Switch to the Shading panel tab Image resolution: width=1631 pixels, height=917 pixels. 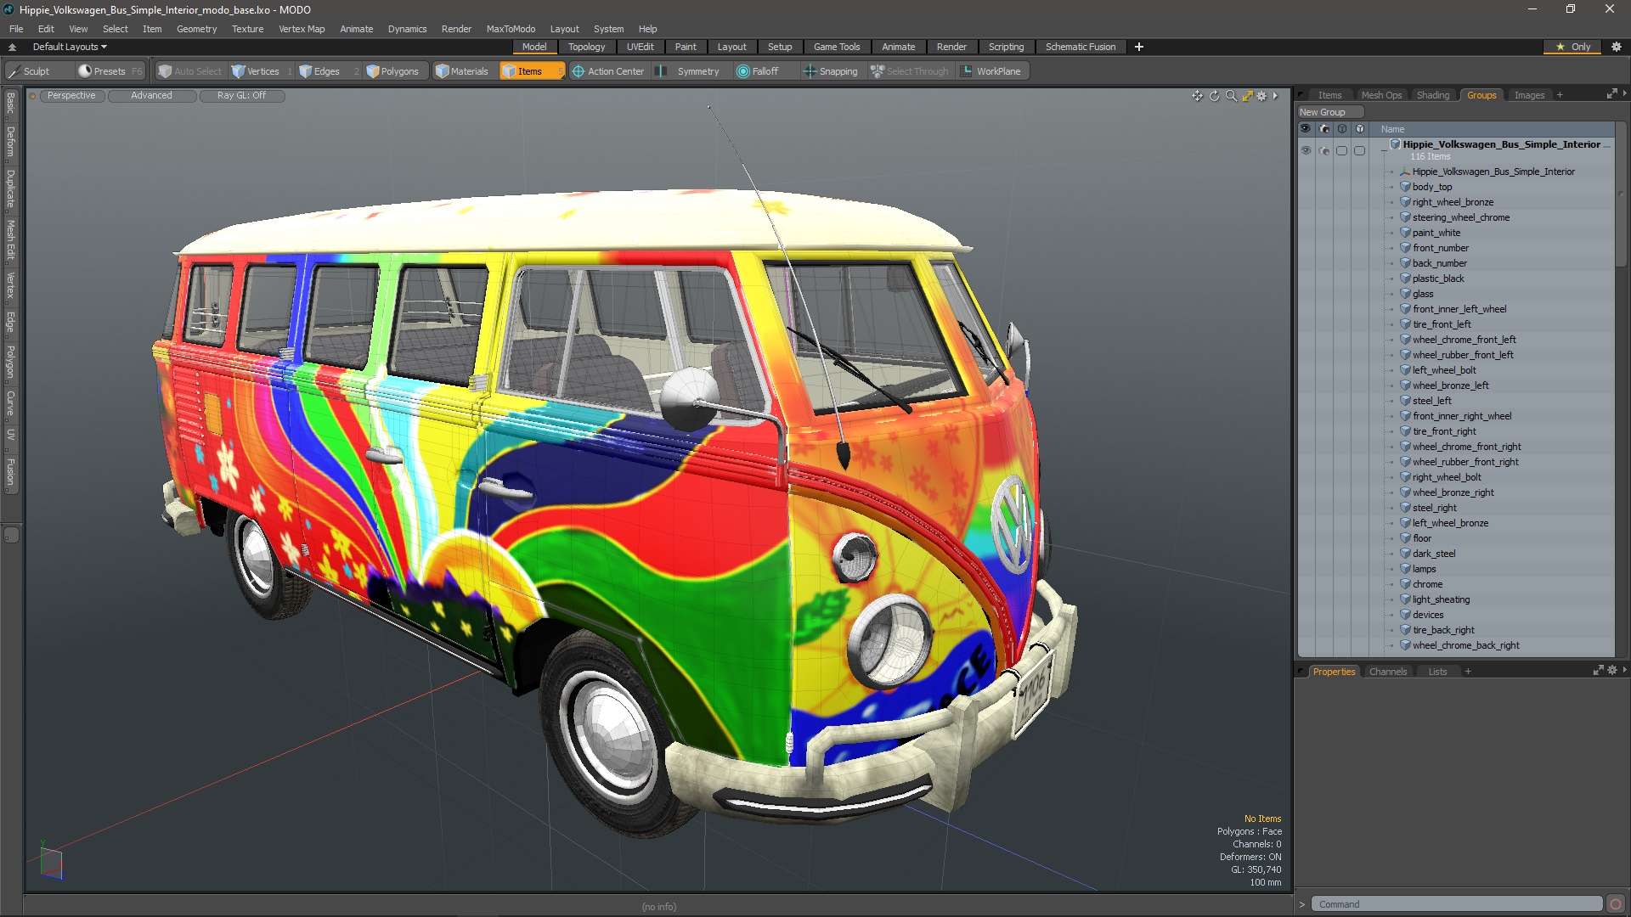pyautogui.click(x=1433, y=95)
